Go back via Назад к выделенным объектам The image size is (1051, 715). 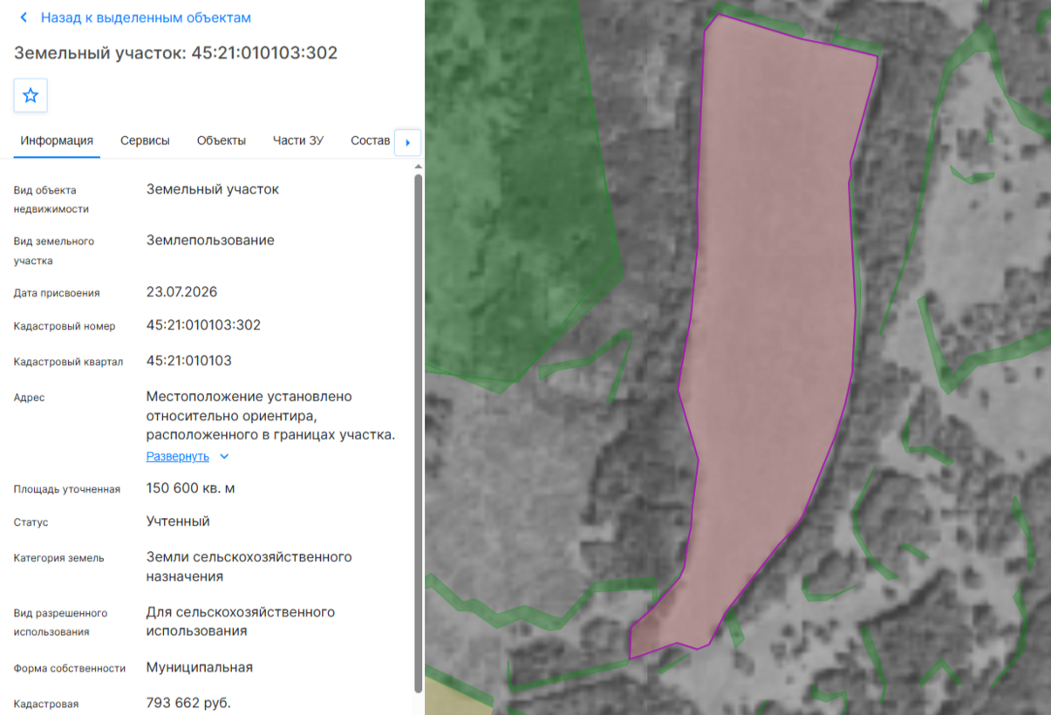pyautogui.click(x=146, y=17)
